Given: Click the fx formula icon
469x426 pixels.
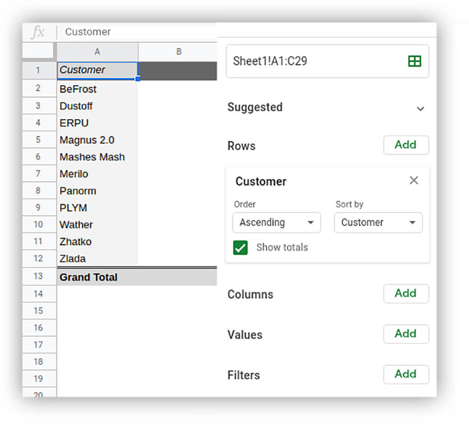Looking at the screenshot, I should 38,32.
